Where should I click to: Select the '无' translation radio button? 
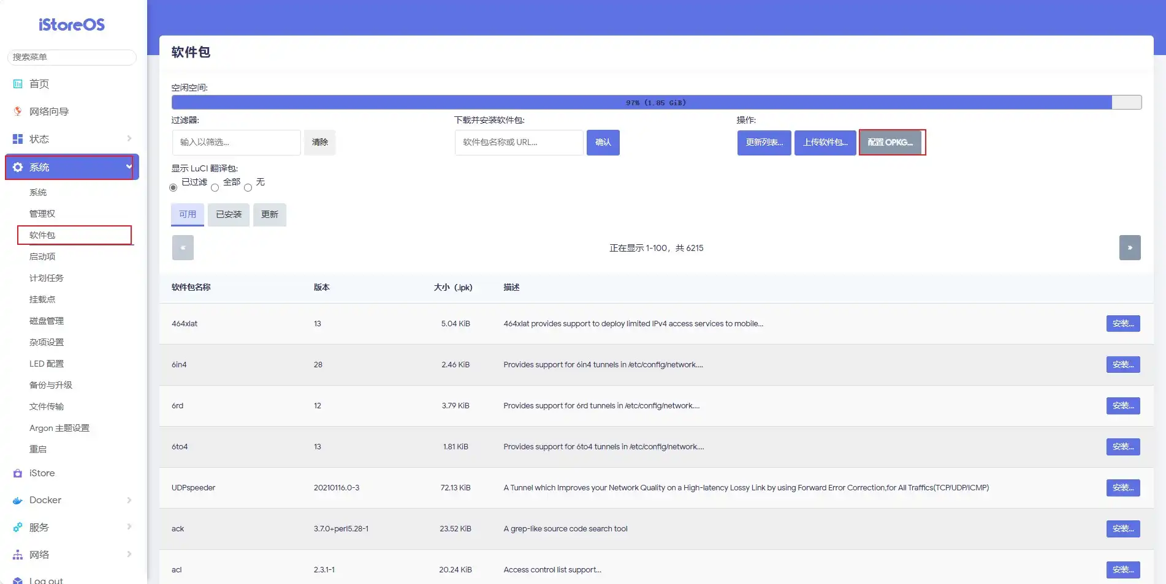tap(248, 187)
